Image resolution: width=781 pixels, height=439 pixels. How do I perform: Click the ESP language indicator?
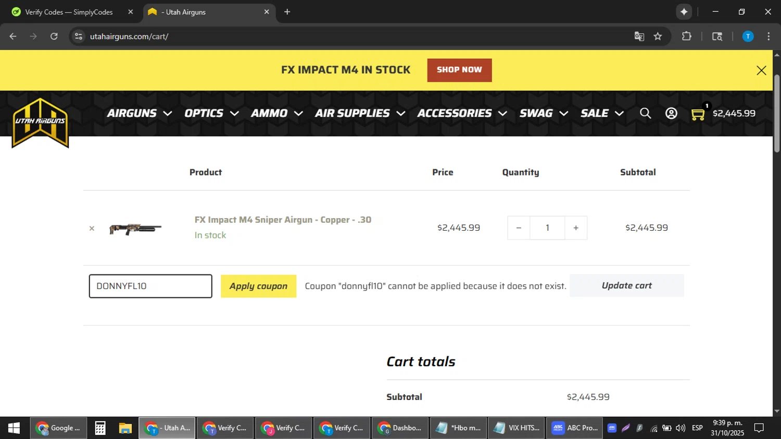[697, 428]
